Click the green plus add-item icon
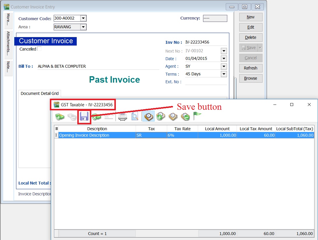Image resolution: width=318 pixels, height=240 pixels. 59,116
